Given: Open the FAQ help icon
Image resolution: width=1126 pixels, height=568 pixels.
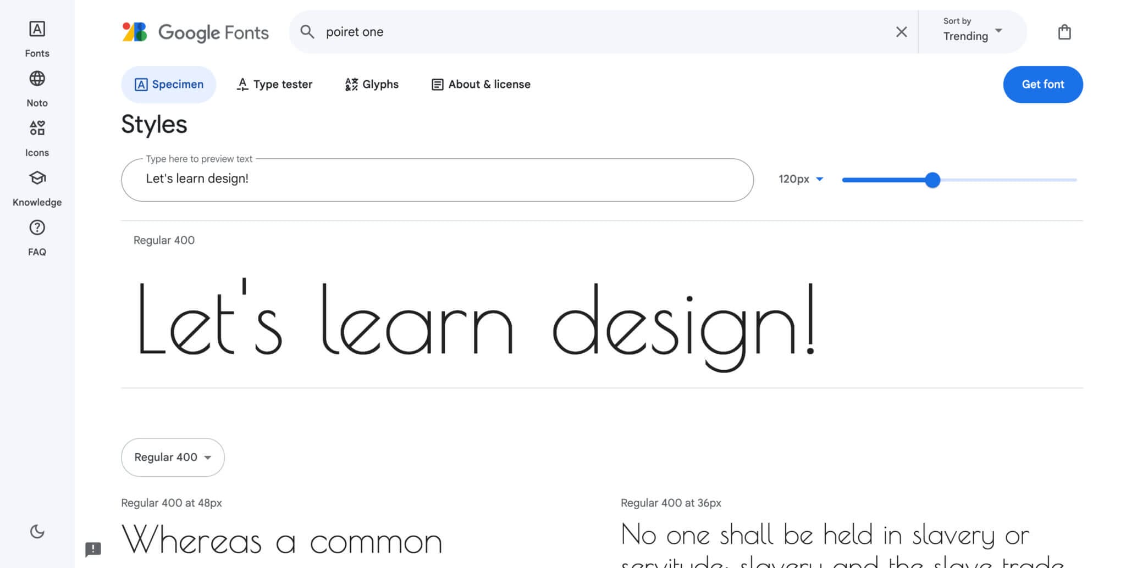Looking at the screenshot, I should [x=37, y=227].
